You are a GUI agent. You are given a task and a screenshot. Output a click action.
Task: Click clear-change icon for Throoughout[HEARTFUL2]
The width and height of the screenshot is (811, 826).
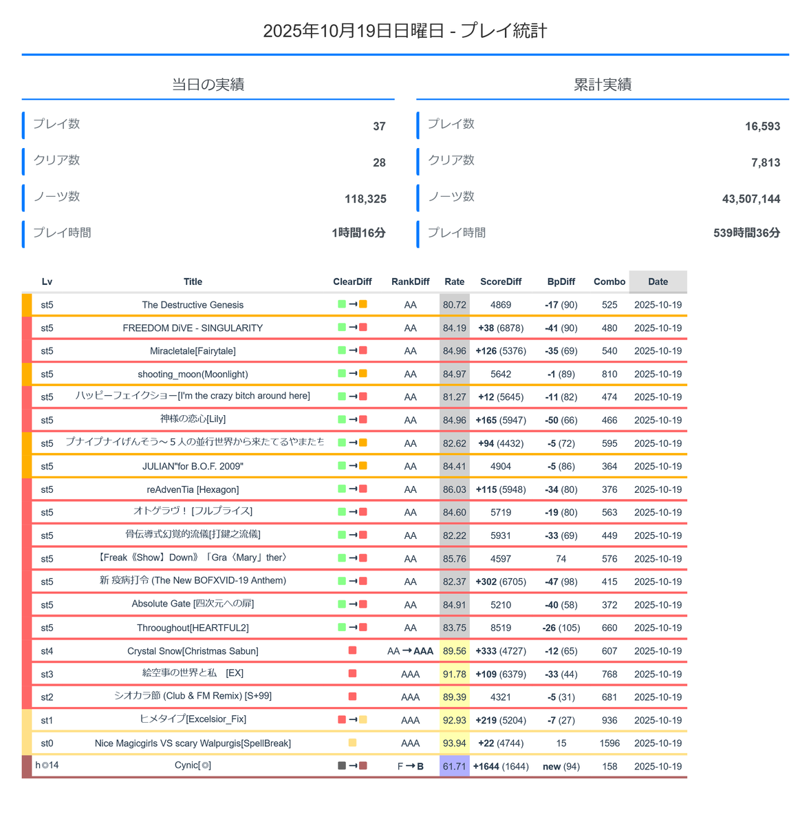pos(353,628)
